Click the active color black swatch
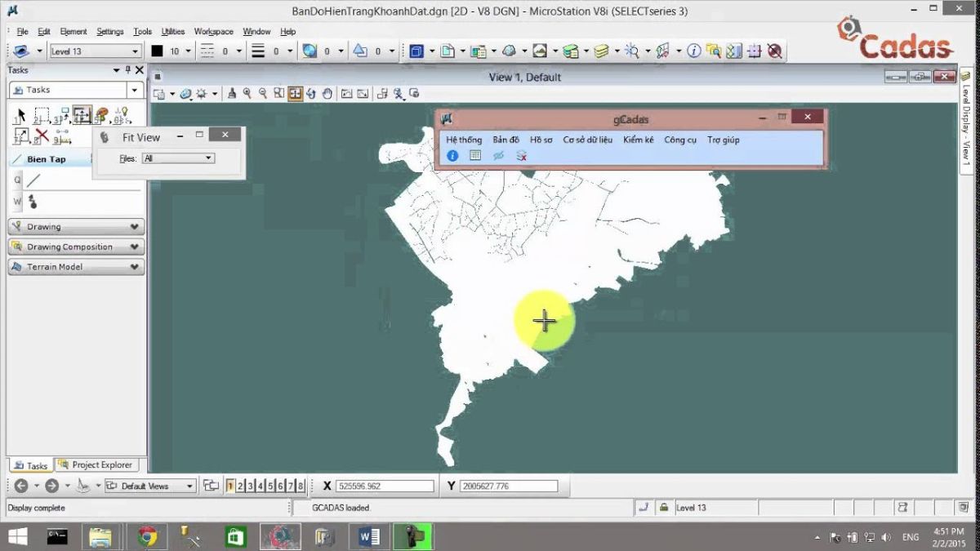Screen dimensions: 980x551 tap(157, 51)
